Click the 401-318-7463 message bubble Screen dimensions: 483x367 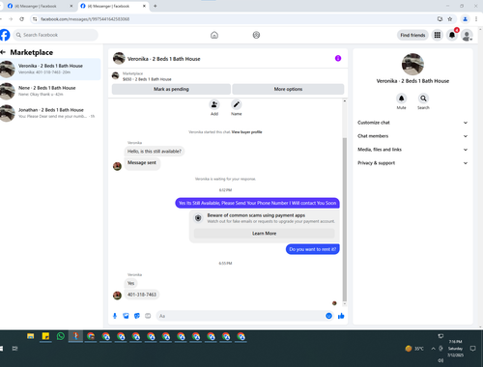tap(142, 295)
